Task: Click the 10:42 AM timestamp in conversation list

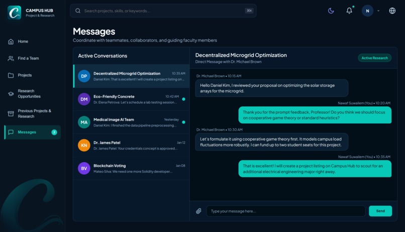Action: pos(172,96)
